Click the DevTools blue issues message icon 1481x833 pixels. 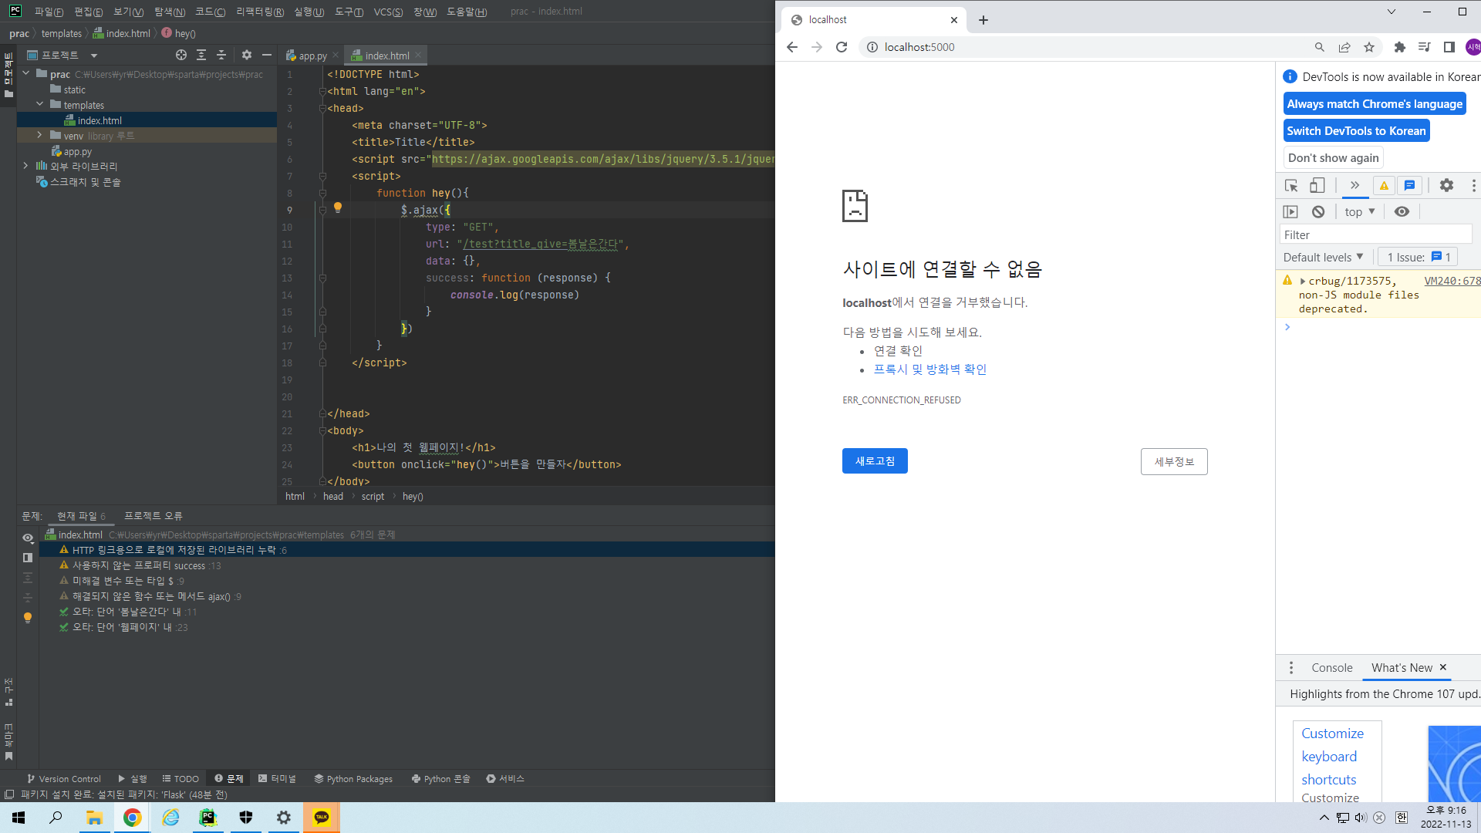pyautogui.click(x=1409, y=185)
